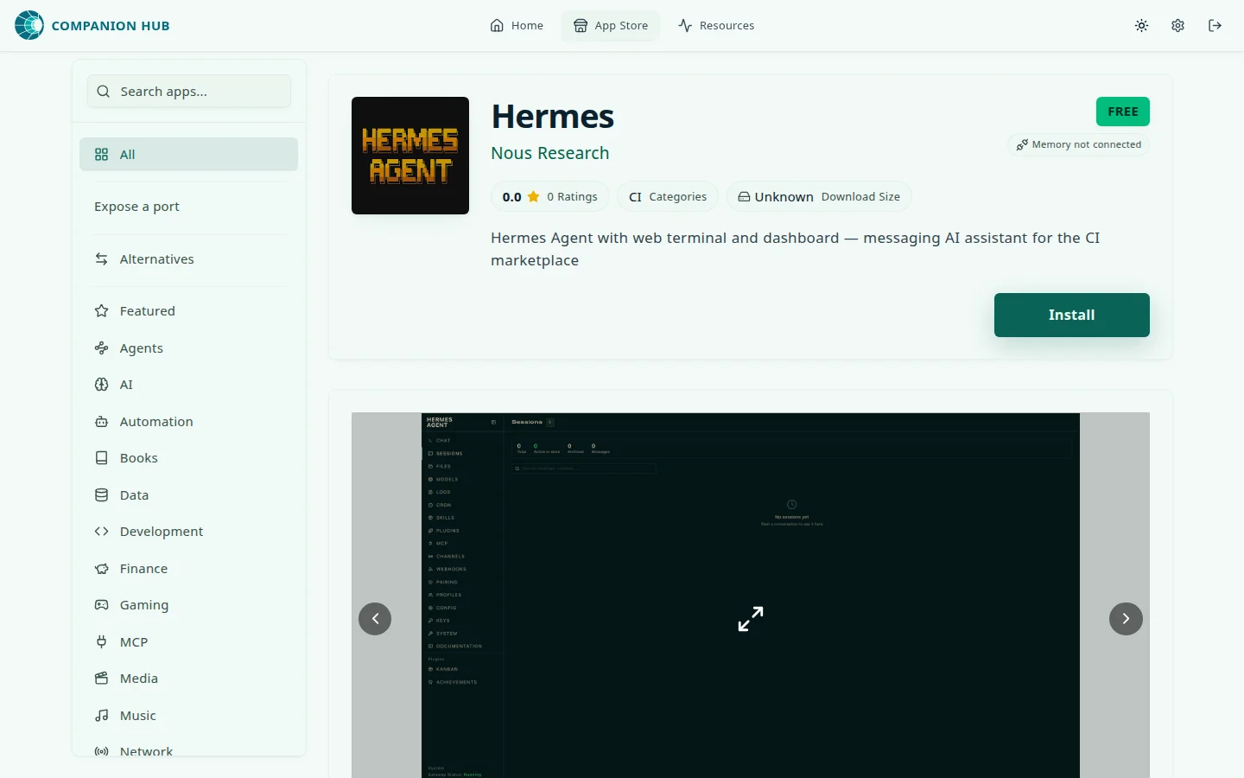Click the Music note icon

click(x=101, y=715)
